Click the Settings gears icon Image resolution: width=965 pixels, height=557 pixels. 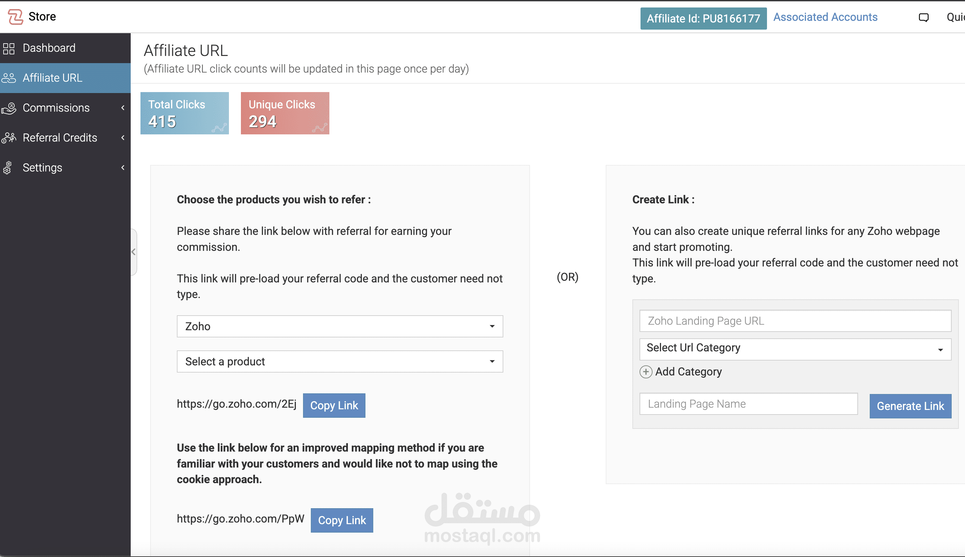point(8,168)
